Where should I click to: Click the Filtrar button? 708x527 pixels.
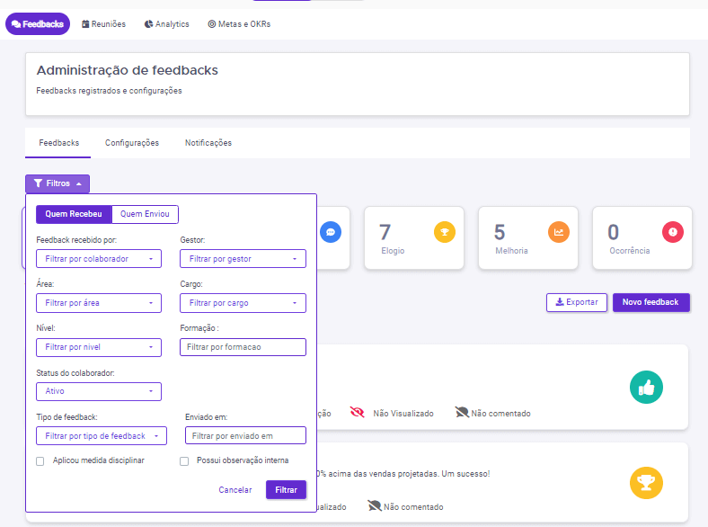286,490
